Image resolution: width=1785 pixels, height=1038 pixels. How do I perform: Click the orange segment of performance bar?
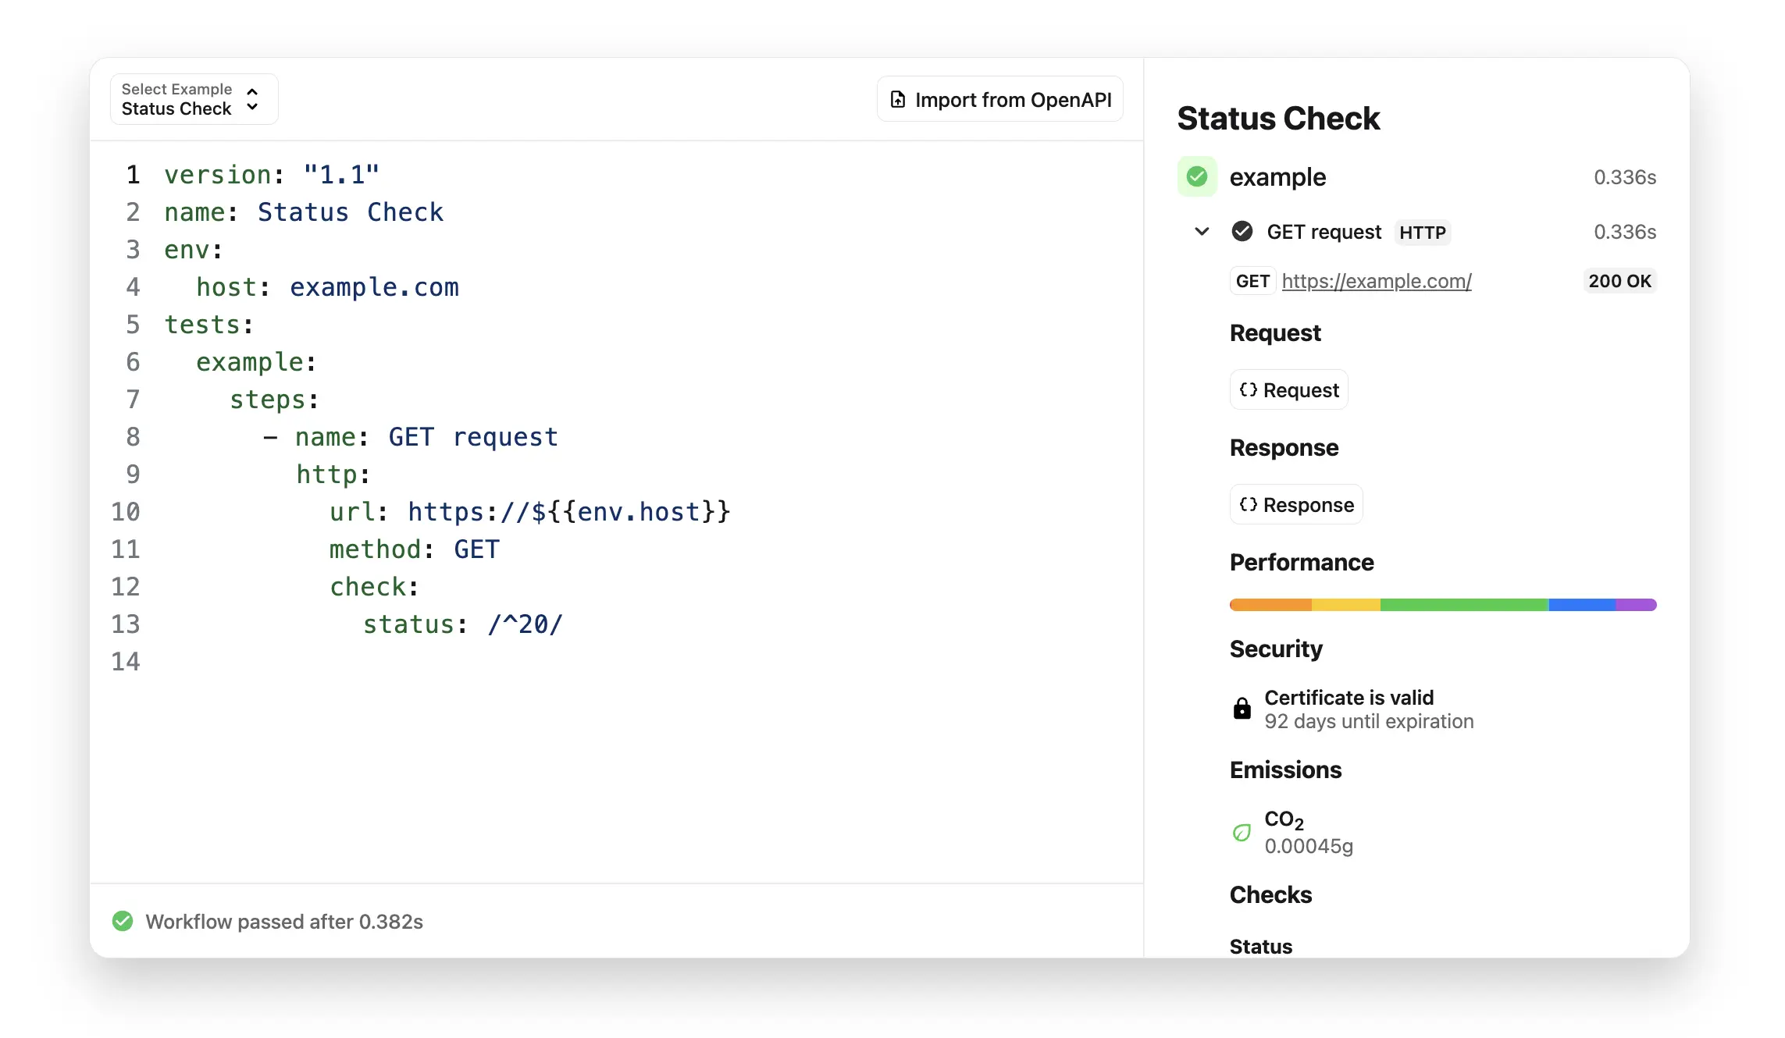pyautogui.click(x=1270, y=605)
